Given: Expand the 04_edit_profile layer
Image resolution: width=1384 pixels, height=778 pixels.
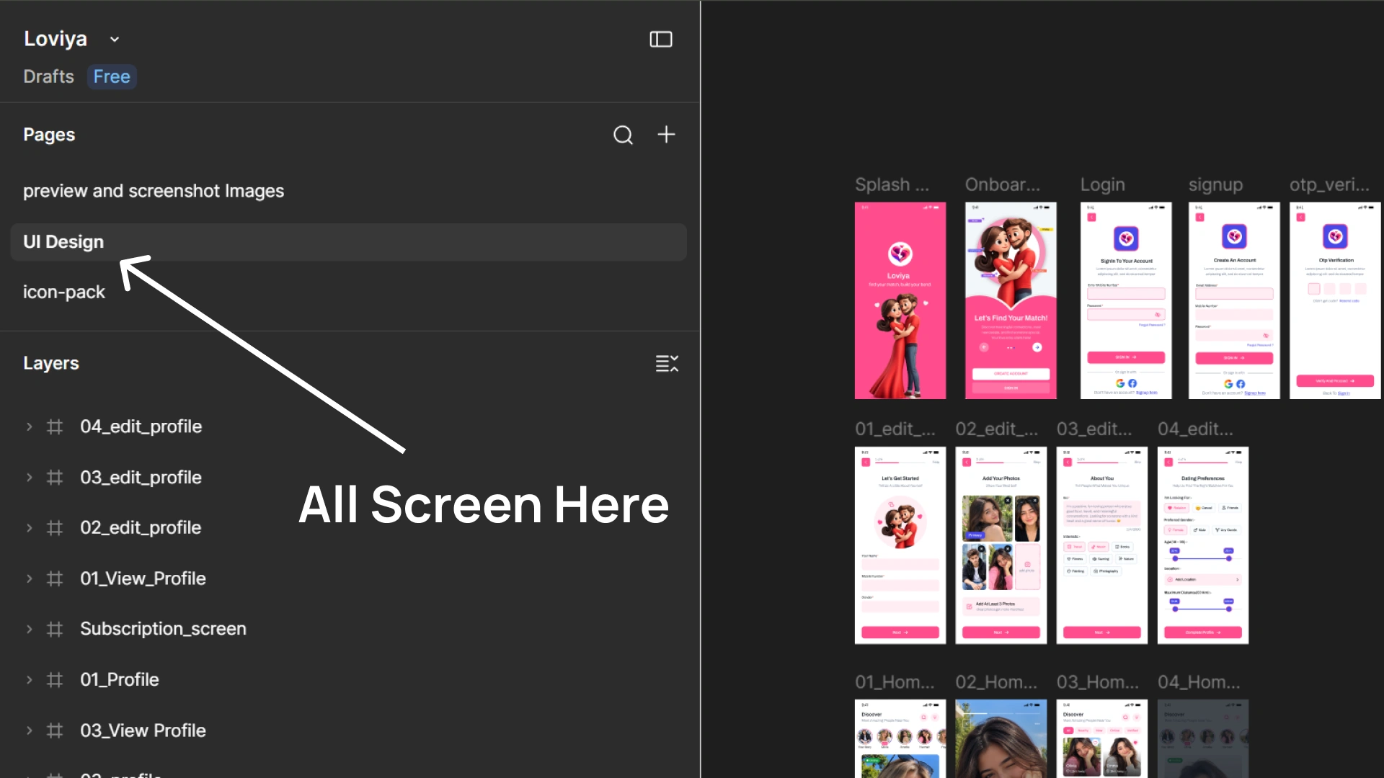Looking at the screenshot, I should coord(29,426).
